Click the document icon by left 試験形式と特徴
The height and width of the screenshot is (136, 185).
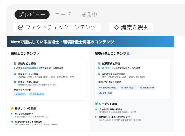pyautogui.click(x=15, y=63)
